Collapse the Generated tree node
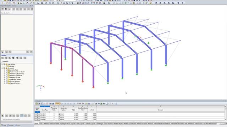 click(2, 68)
